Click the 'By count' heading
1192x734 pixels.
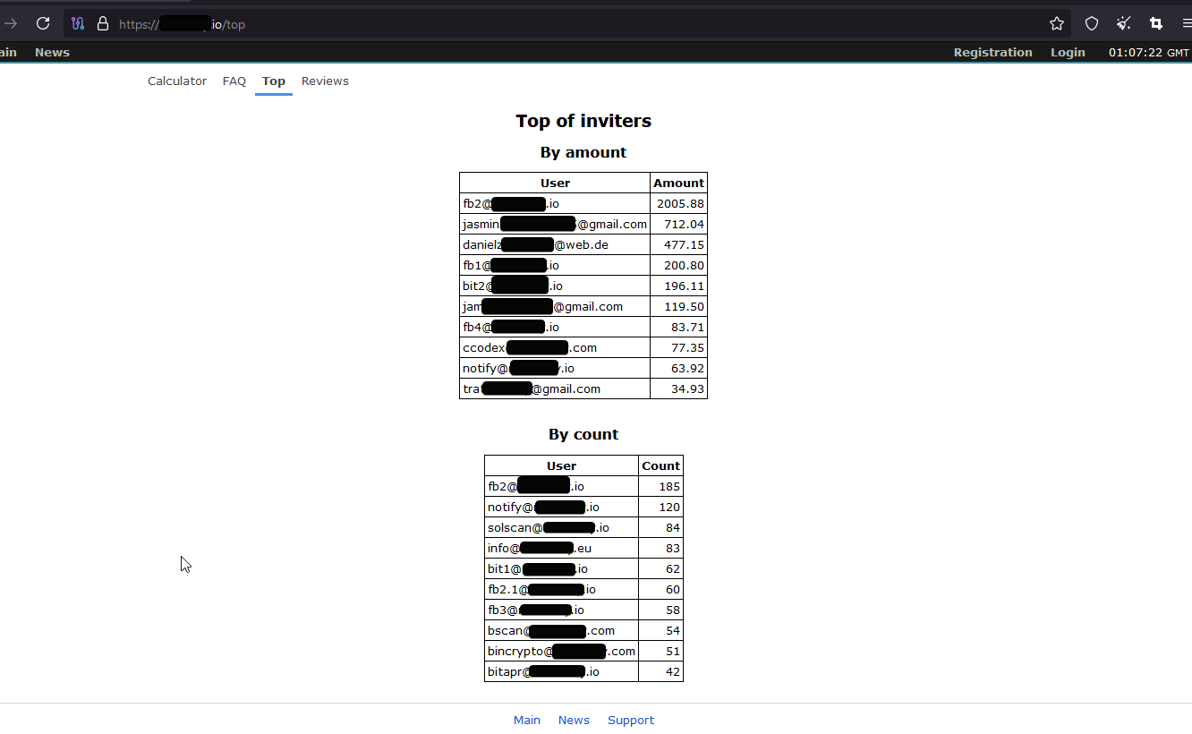[x=583, y=434]
